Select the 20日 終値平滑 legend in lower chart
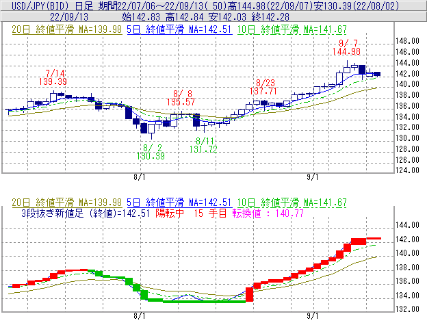This screenshot has width=427, height=325. pos(67,203)
